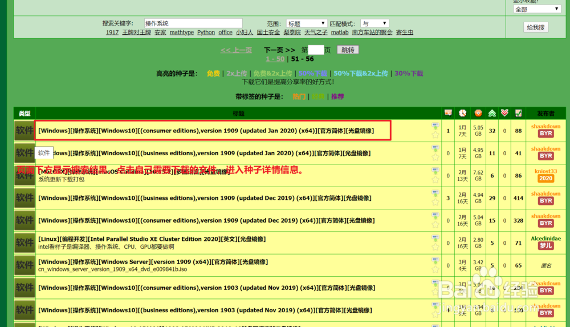Sort by comments count header icon
This screenshot has width=570, height=327.
coord(448,113)
